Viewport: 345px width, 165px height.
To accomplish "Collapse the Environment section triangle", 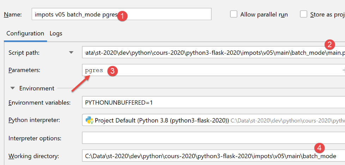I will 13,88.
